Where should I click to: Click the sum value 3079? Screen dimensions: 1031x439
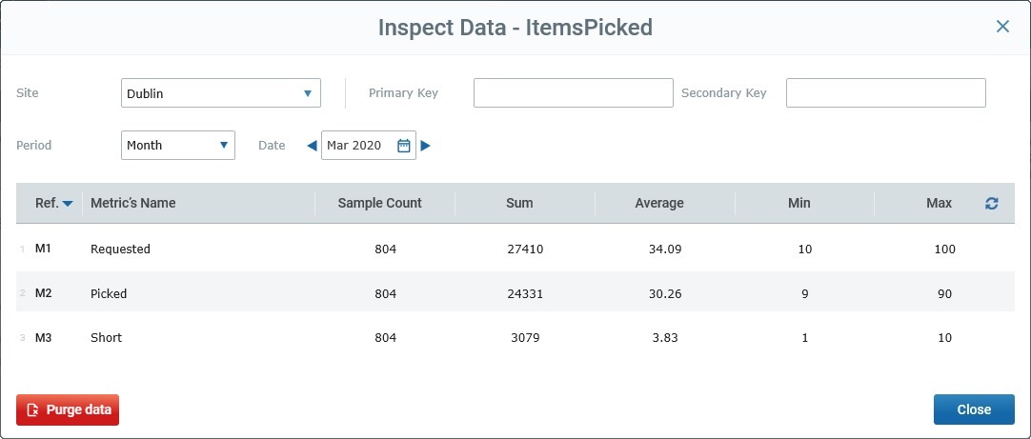click(525, 338)
